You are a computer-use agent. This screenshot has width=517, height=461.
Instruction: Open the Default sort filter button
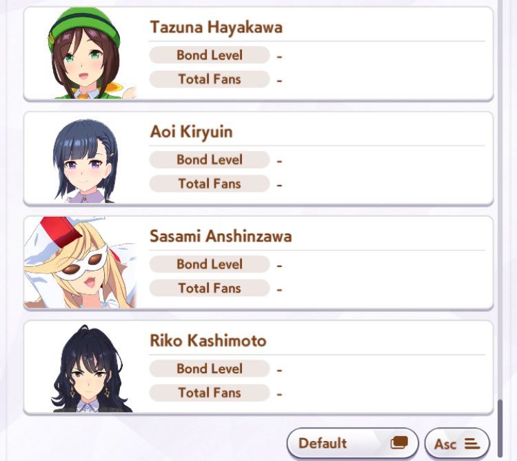[x=352, y=443]
